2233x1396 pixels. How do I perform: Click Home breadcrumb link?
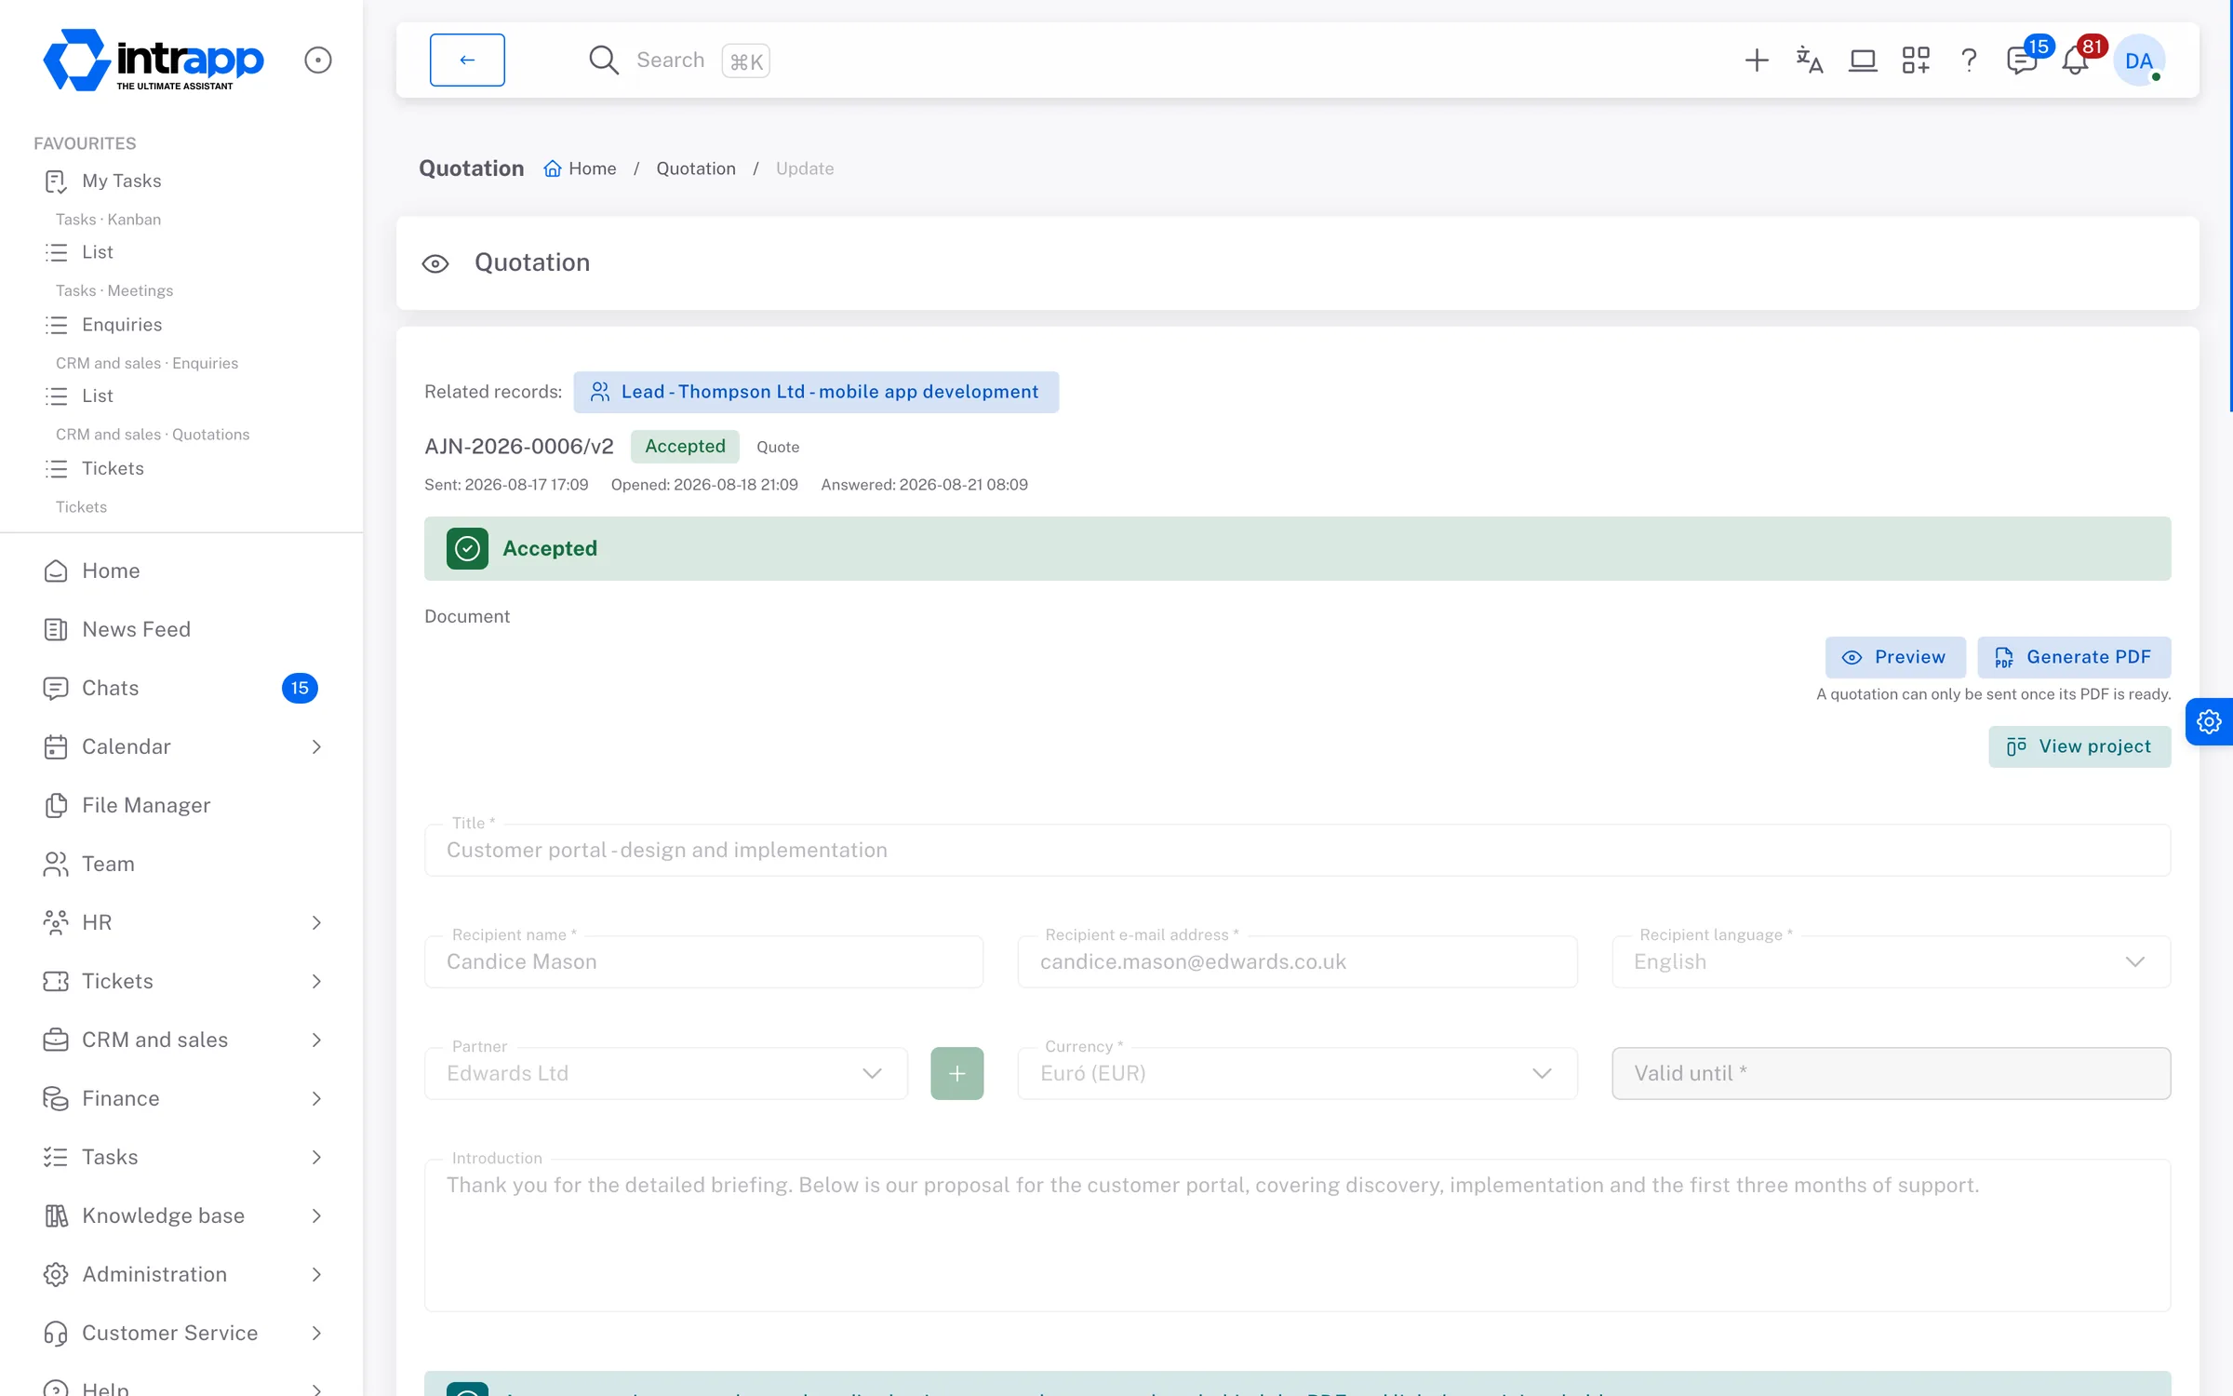click(581, 168)
